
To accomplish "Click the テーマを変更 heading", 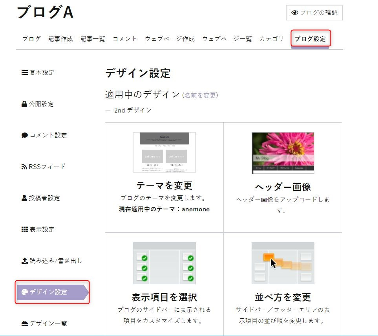I will point(164,185).
